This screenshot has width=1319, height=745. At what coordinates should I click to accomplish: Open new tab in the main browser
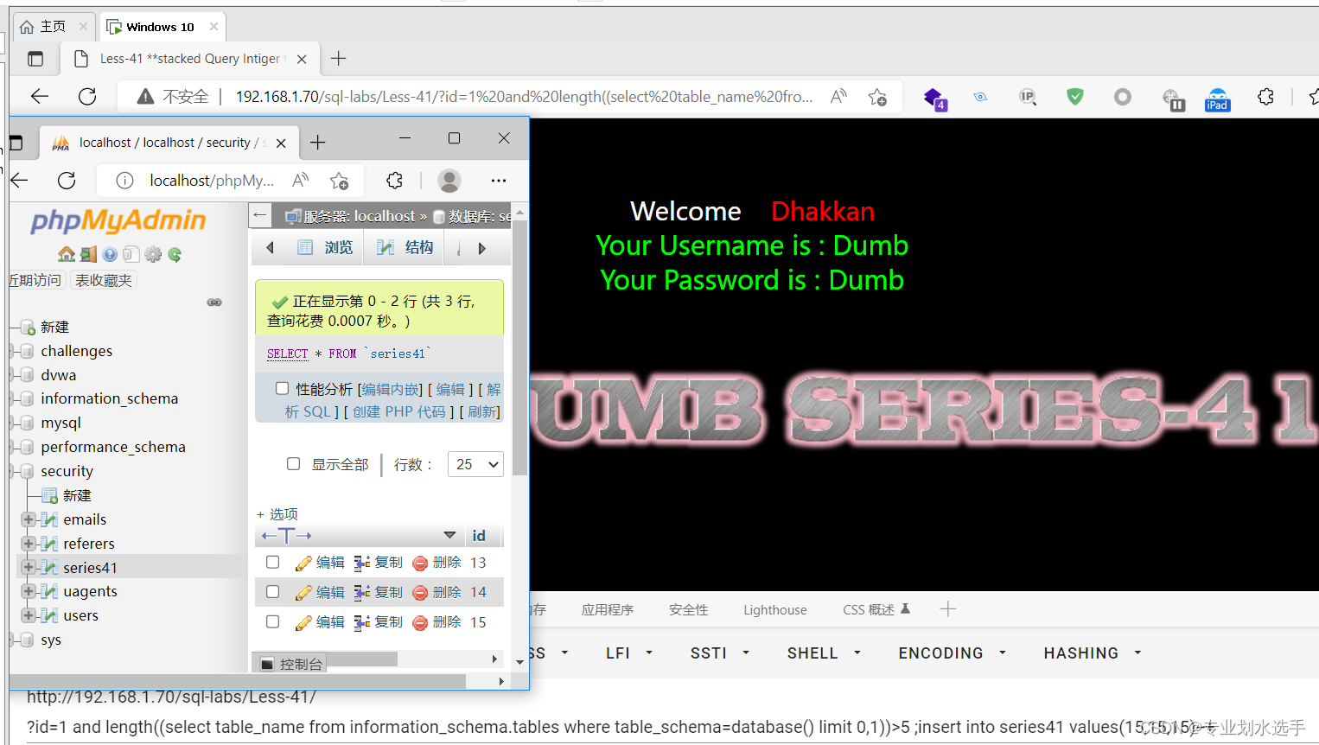click(x=339, y=59)
